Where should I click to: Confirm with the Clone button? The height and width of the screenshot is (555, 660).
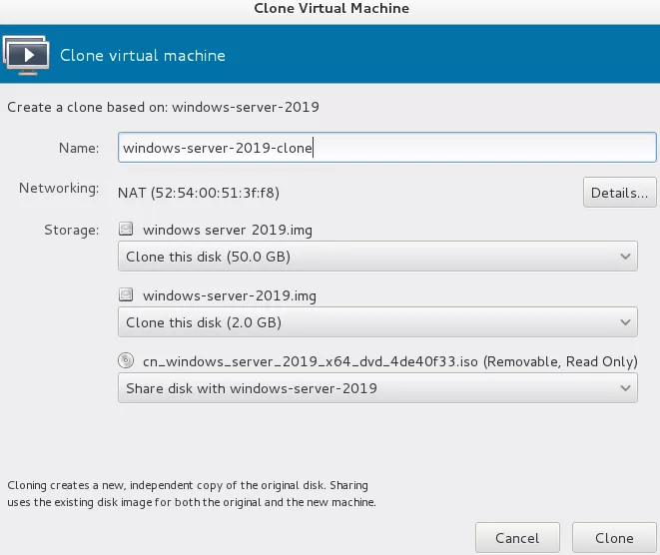614,538
